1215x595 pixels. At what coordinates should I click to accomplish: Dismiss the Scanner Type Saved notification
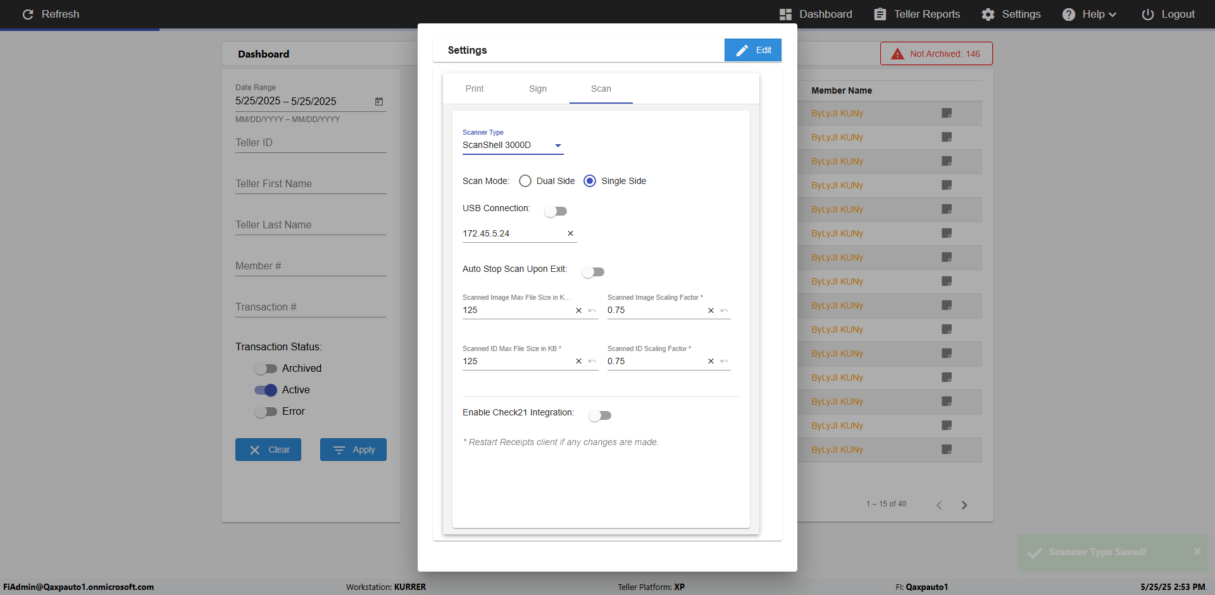pos(1197,551)
